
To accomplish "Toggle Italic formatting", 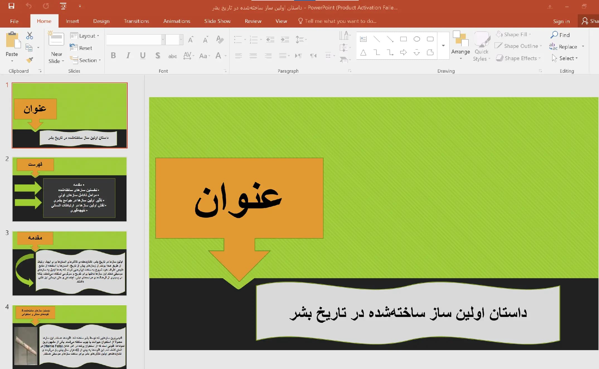I will (x=128, y=55).
